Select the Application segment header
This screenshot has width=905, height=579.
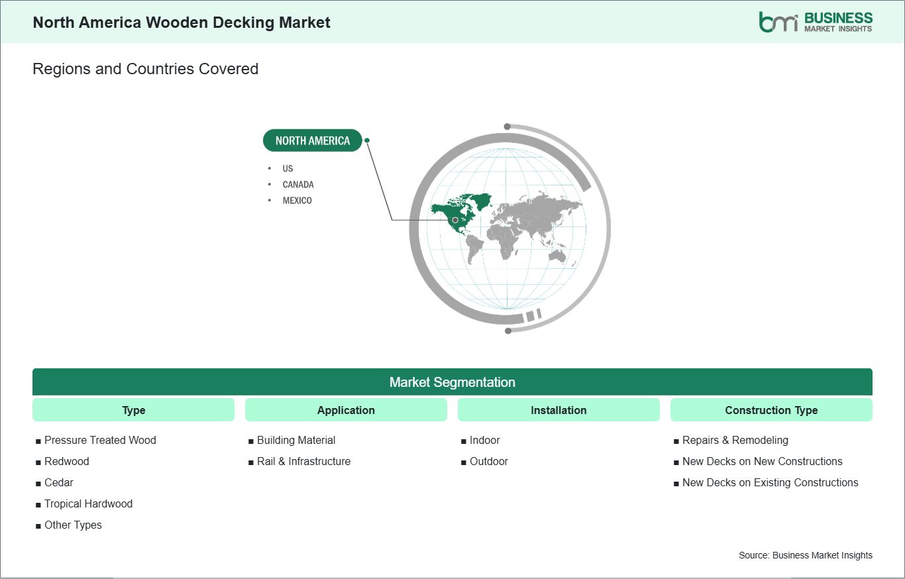point(346,410)
